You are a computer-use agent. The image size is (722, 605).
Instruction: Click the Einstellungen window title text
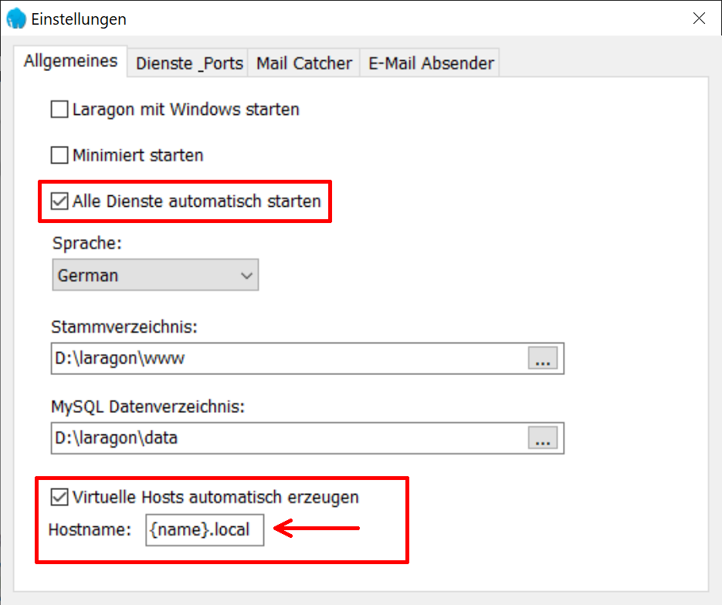[x=79, y=19]
